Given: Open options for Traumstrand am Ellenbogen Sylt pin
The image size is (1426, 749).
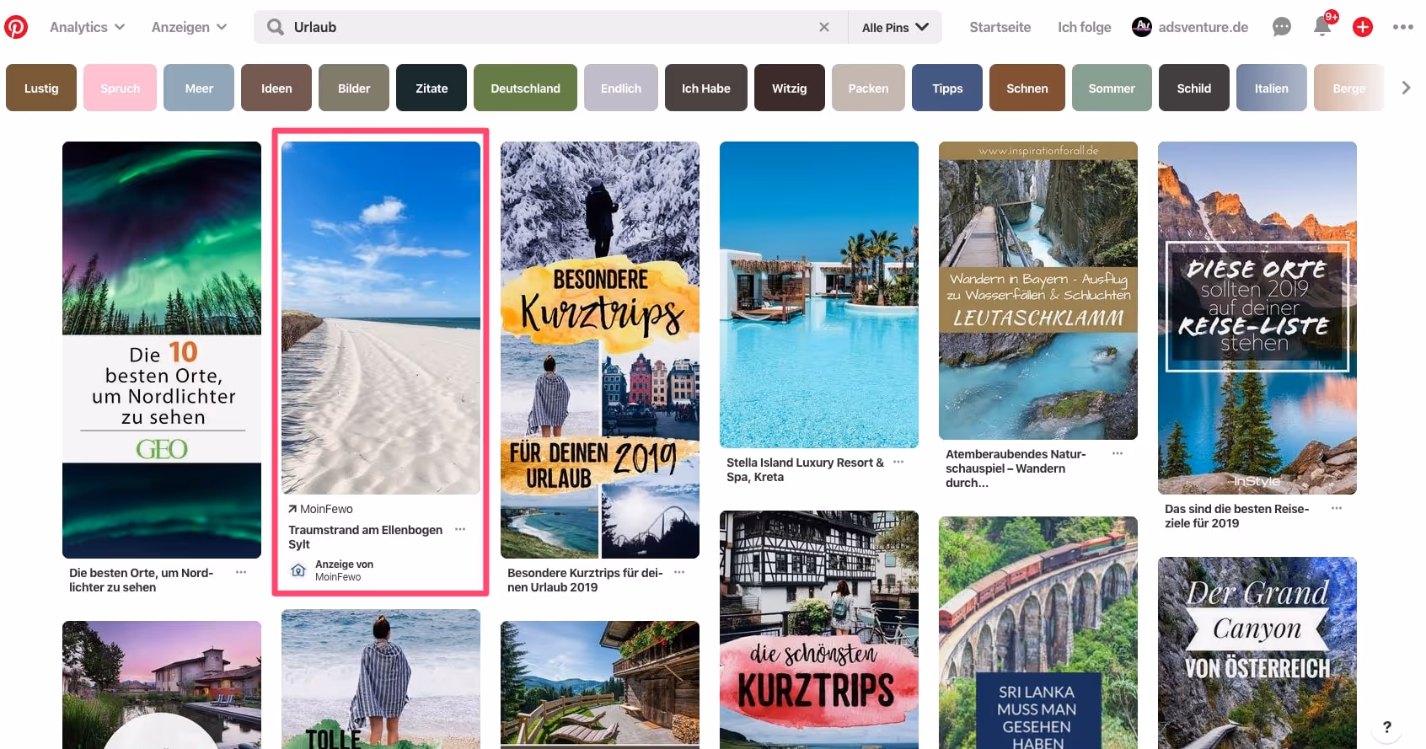Looking at the screenshot, I should [x=460, y=529].
